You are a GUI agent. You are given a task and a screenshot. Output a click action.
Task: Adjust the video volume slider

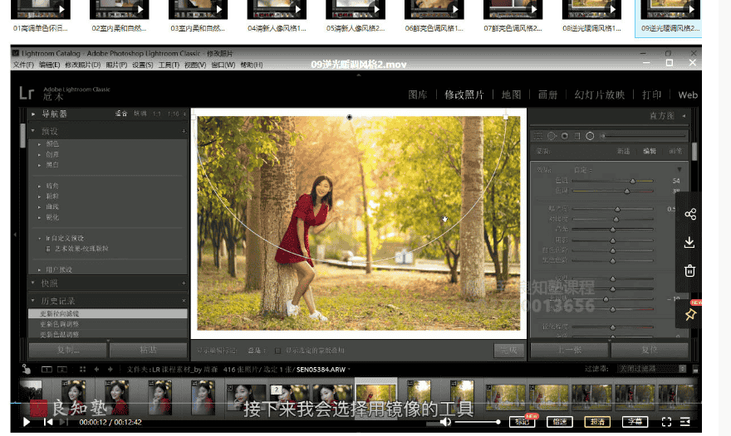(477, 422)
